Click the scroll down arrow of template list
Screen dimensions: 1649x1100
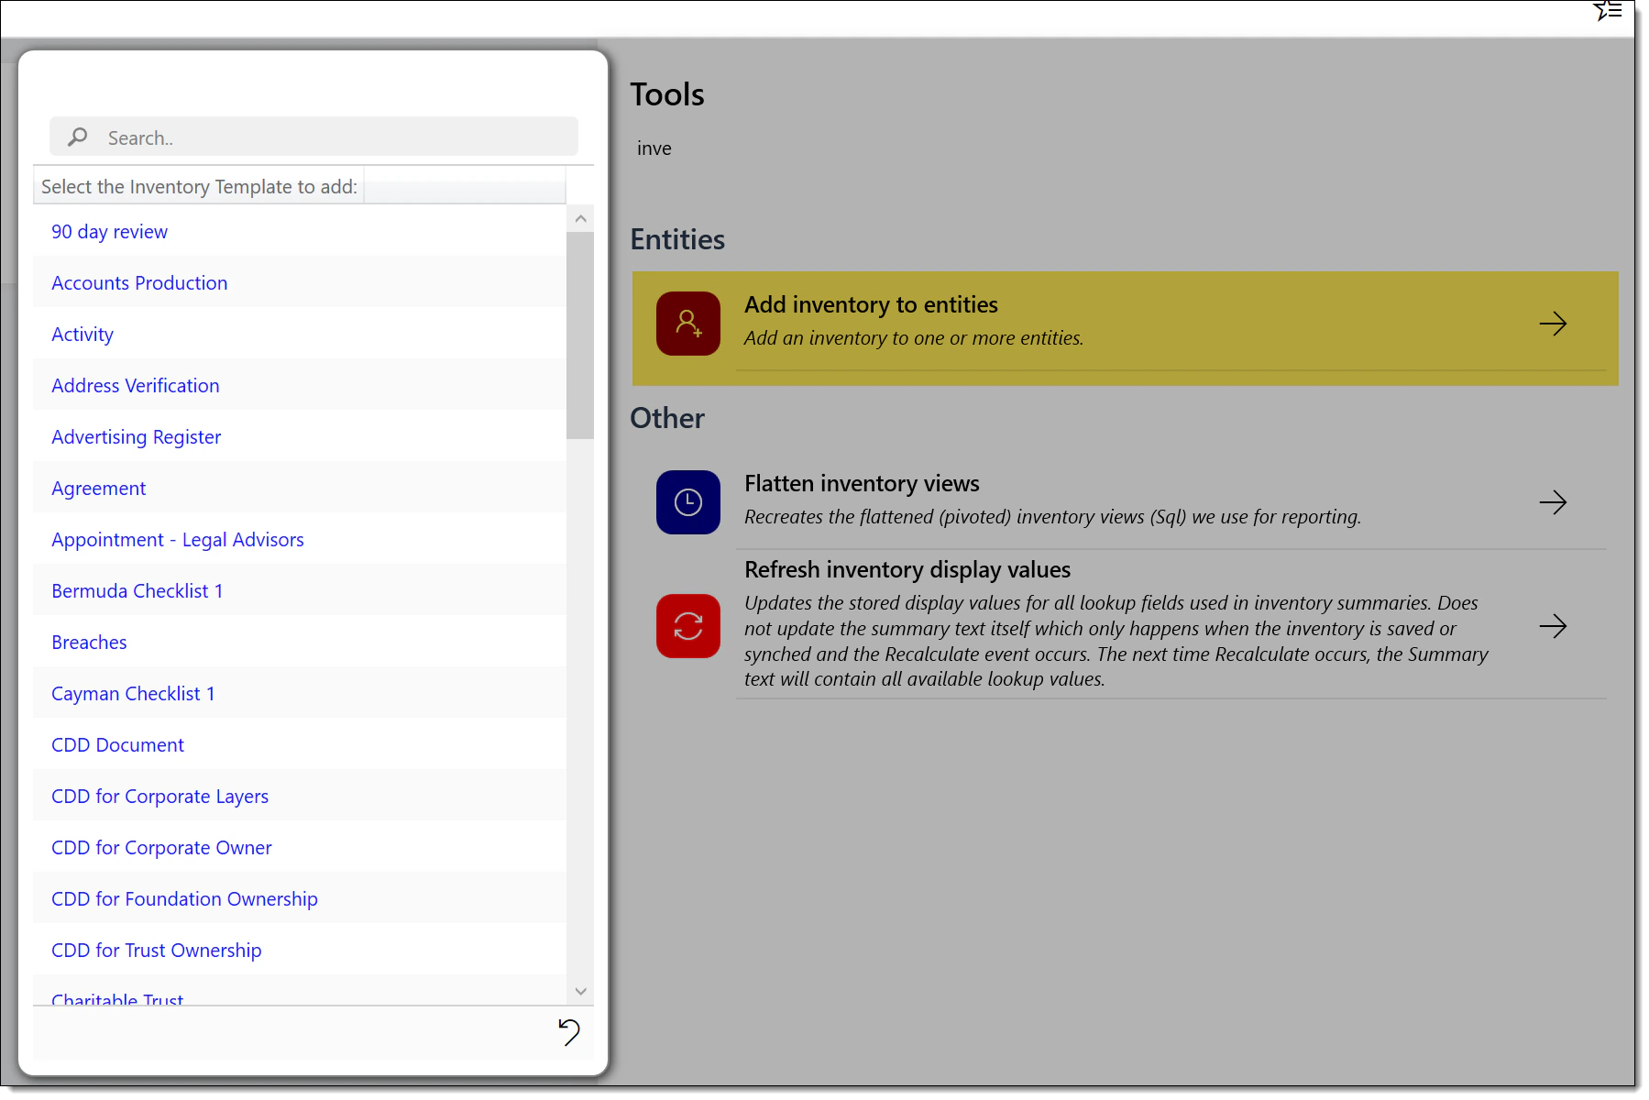point(580,991)
